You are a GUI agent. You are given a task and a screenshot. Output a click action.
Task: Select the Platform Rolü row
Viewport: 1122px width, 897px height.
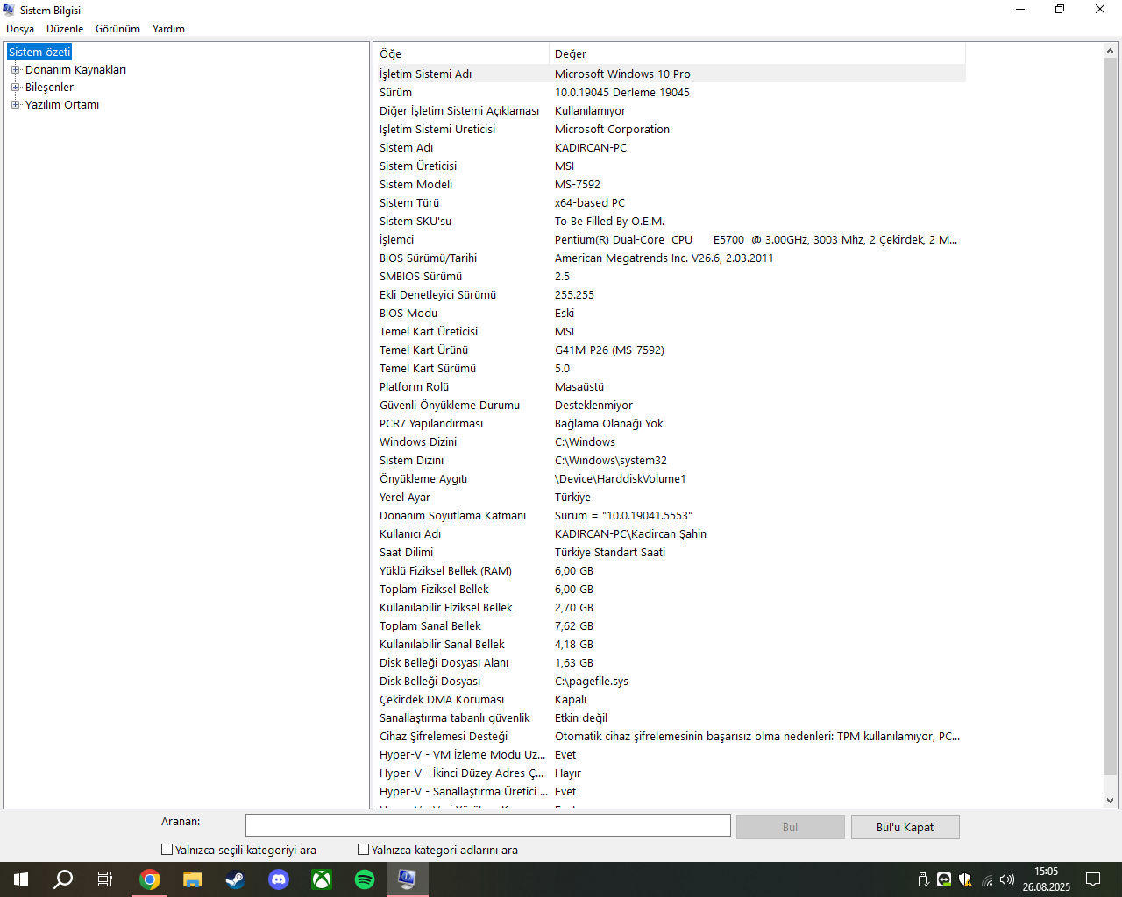670,386
